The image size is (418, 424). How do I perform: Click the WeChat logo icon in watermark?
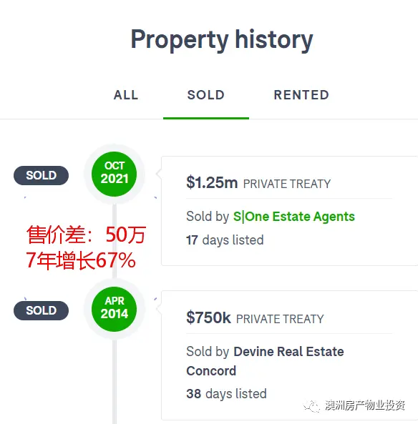[x=311, y=406]
